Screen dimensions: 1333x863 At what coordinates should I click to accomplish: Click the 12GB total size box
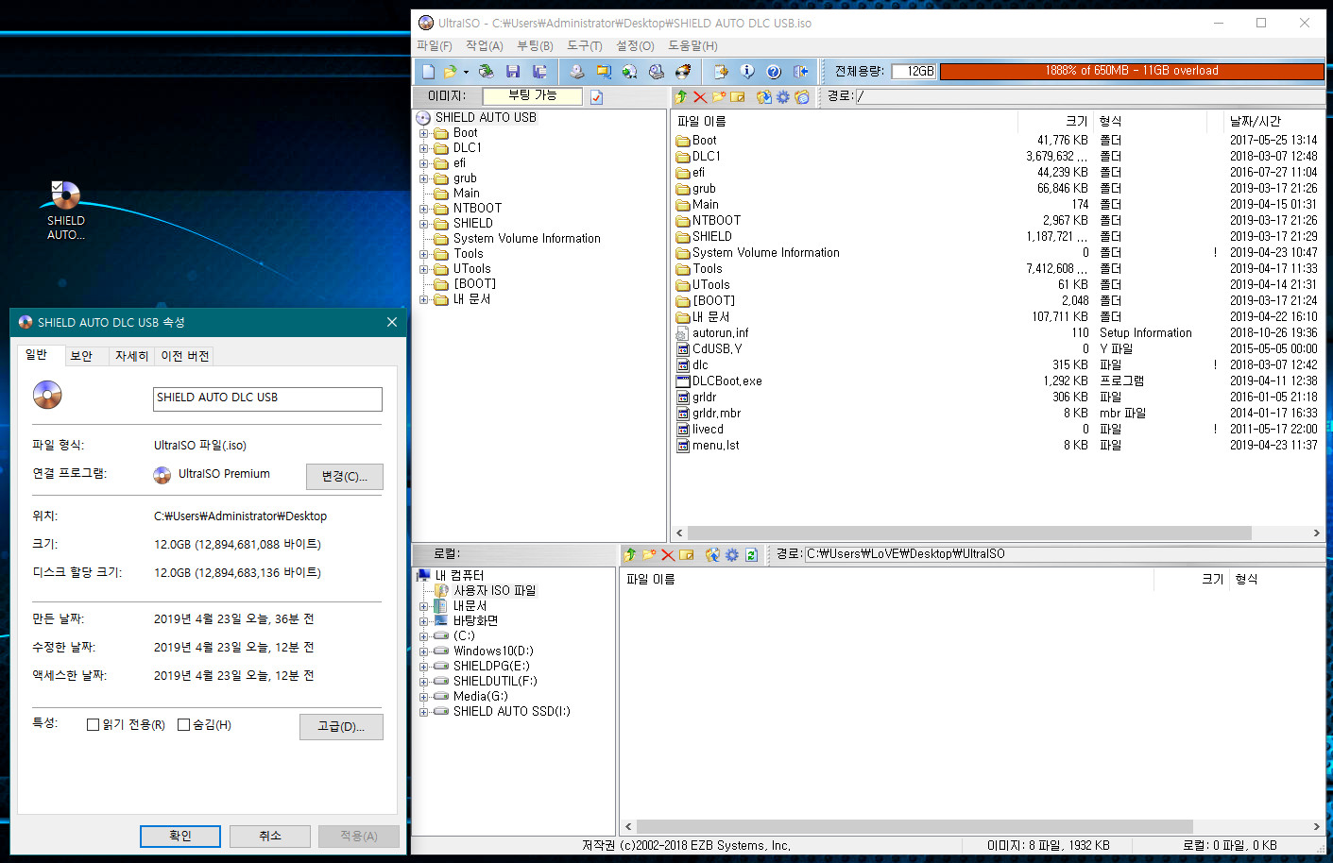914,71
